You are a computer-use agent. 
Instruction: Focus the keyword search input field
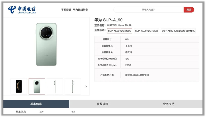149,10
